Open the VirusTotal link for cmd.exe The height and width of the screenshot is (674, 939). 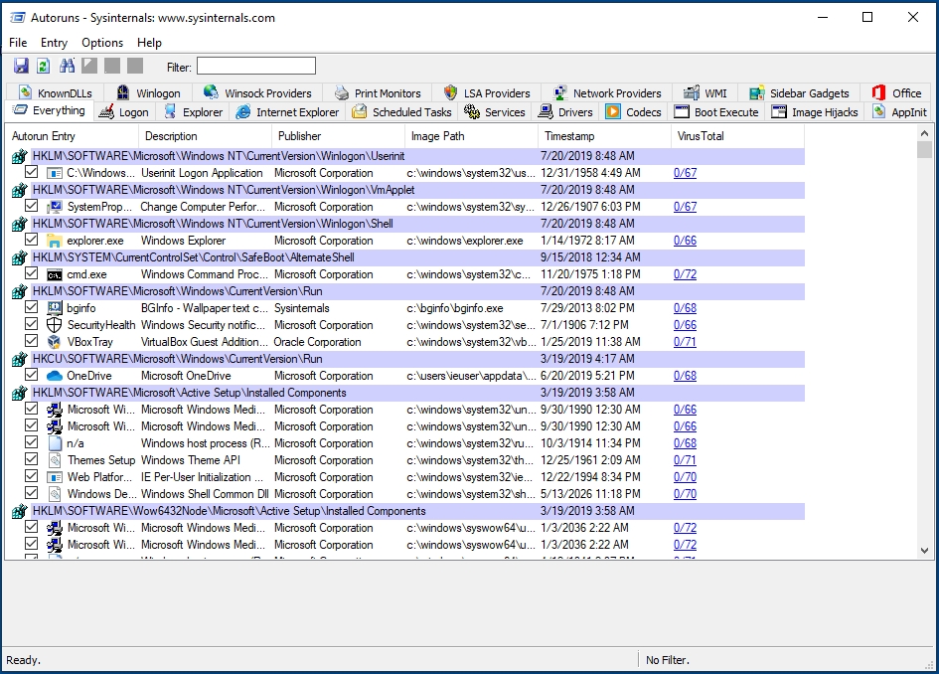point(685,274)
